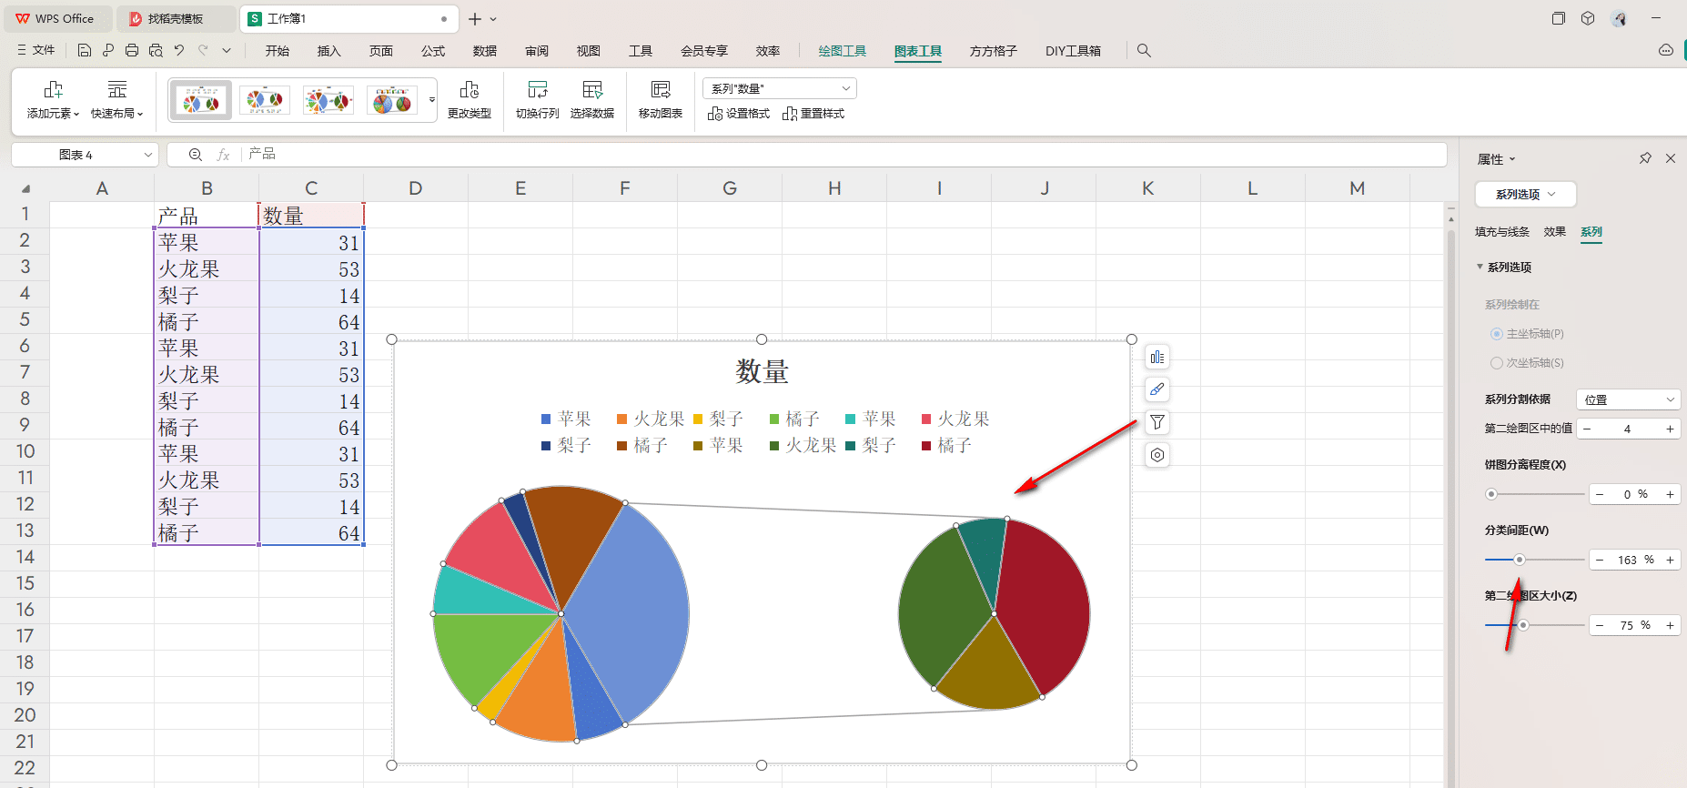
Task: Increase 第二绘图区中的值 with plus
Action: point(1670,429)
